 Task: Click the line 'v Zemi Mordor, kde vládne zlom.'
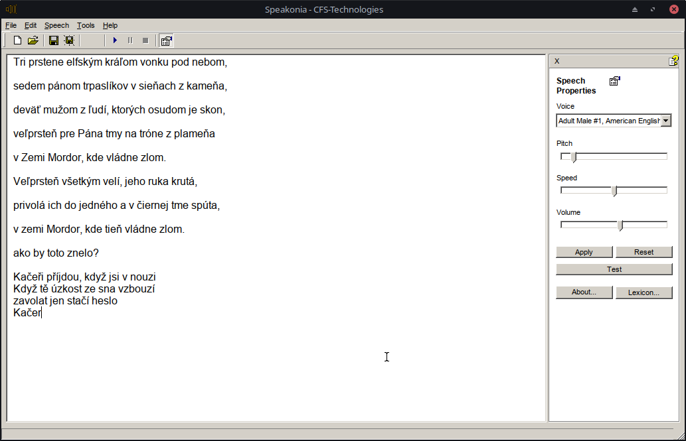(90, 157)
